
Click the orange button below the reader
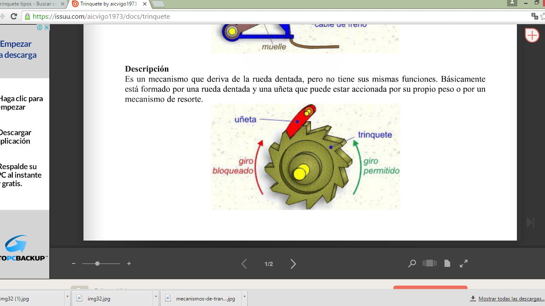coord(430,288)
